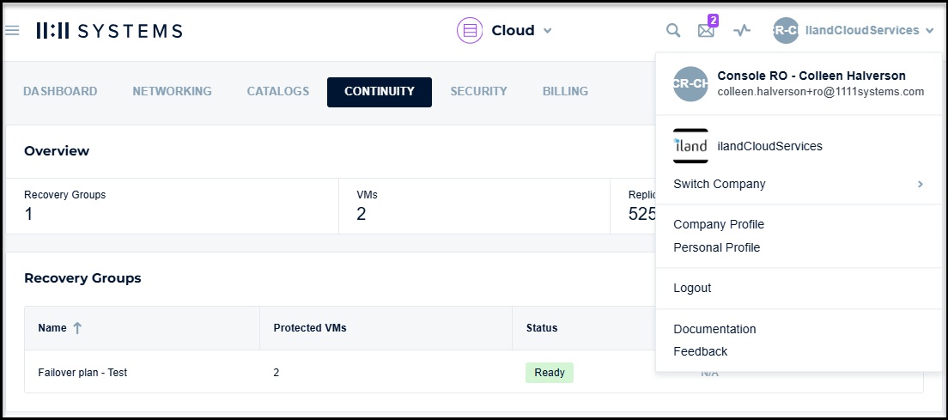The image size is (948, 420).
Task: Open the Feedback link
Action: click(700, 351)
